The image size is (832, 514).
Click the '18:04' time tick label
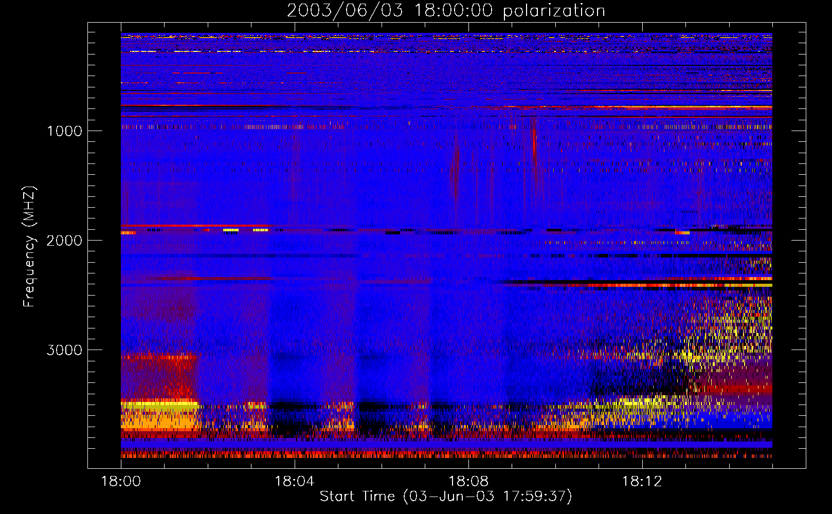tap(295, 482)
